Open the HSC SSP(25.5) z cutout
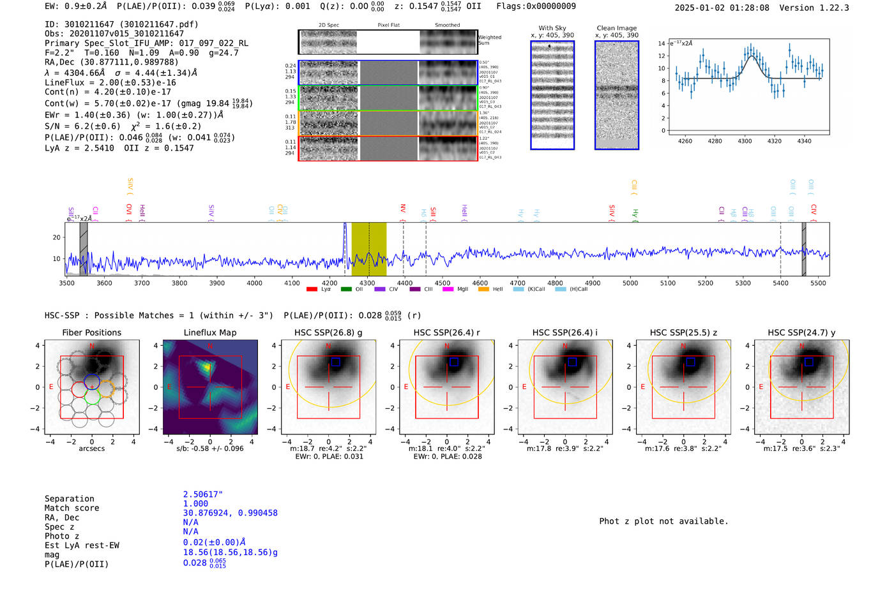 (683, 387)
